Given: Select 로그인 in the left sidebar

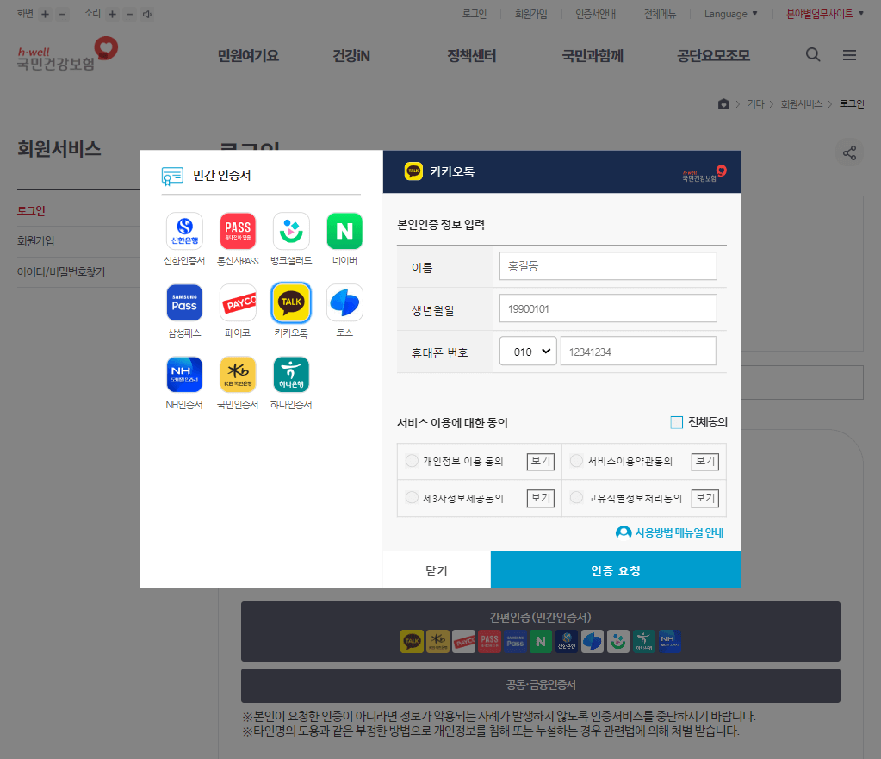Looking at the screenshot, I should (x=31, y=211).
